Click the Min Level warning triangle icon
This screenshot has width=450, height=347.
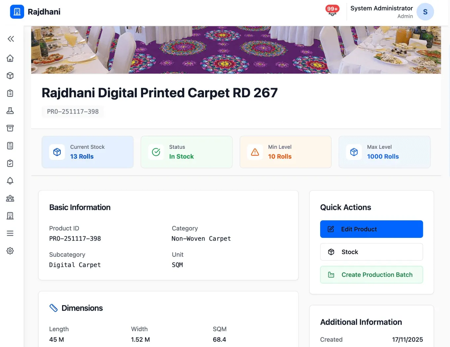[x=255, y=152]
